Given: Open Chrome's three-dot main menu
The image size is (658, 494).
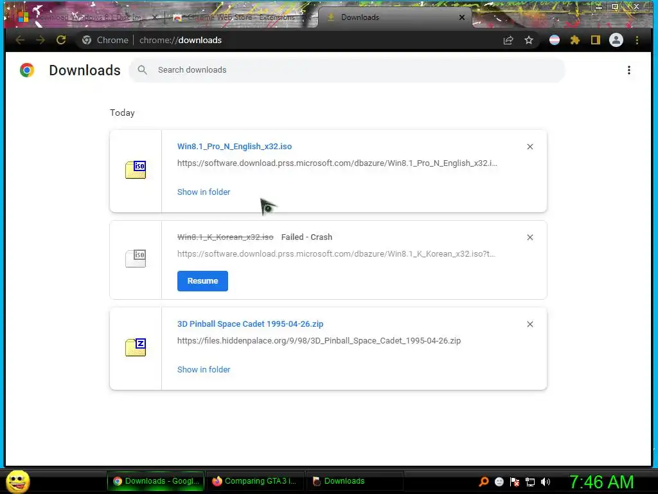Looking at the screenshot, I should 637,40.
